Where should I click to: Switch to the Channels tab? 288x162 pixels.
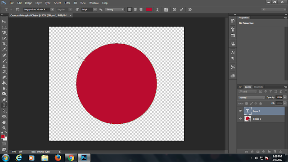(258, 87)
